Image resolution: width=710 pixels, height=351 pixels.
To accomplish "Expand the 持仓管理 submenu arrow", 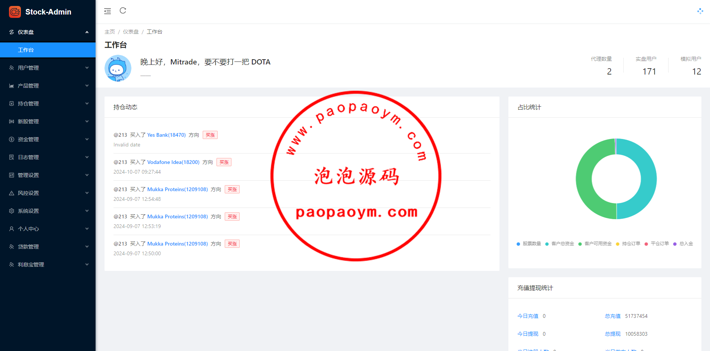I will pos(87,104).
